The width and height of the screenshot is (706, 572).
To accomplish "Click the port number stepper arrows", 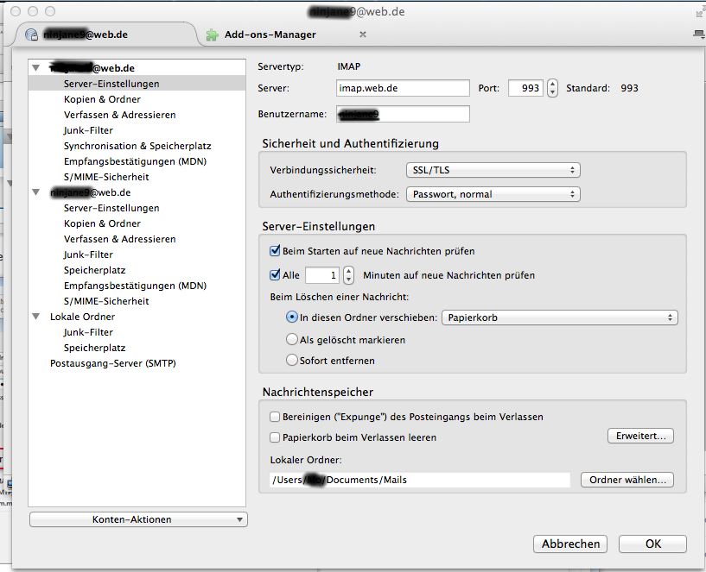I will pos(552,88).
